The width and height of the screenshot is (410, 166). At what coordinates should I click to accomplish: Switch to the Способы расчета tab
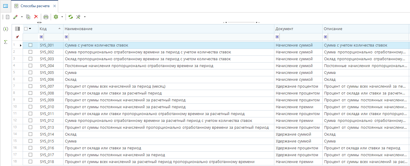point(35,6)
